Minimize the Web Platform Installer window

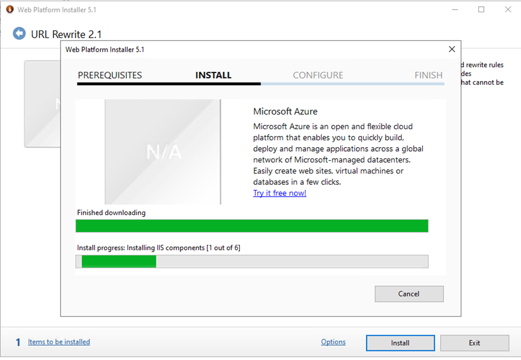[455, 10]
